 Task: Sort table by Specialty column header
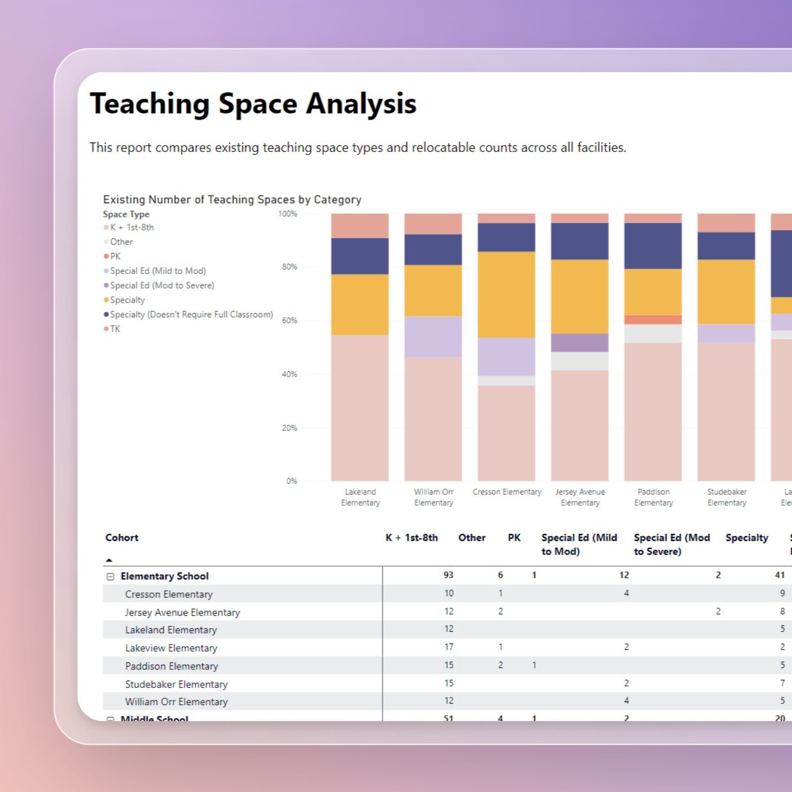[x=747, y=538]
